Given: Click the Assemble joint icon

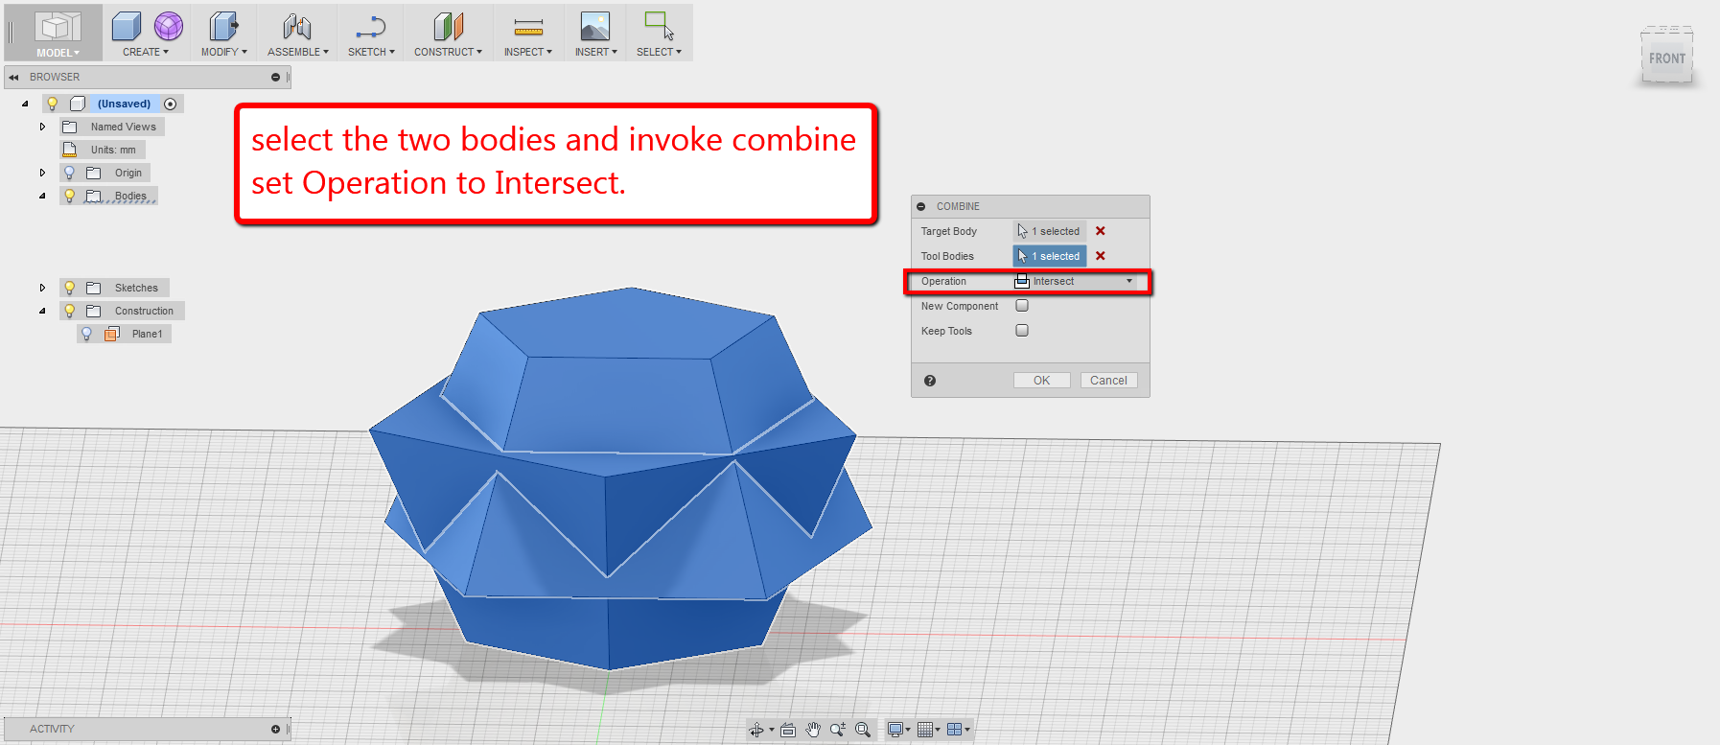Looking at the screenshot, I should (297, 27).
